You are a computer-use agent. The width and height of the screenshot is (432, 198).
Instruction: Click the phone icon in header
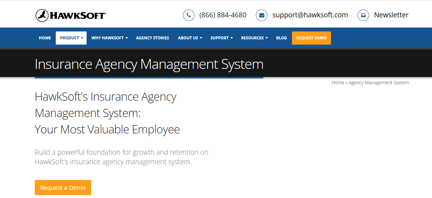[189, 15]
